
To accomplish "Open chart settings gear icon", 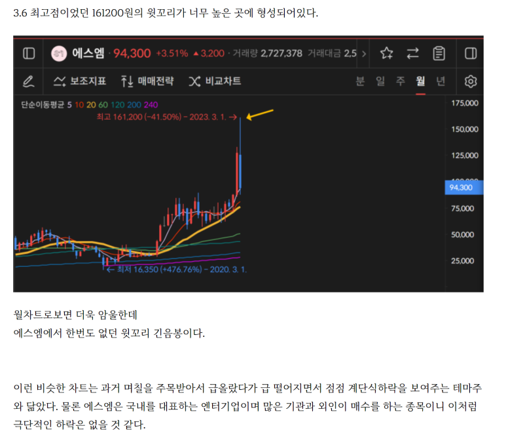I will click(471, 81).
